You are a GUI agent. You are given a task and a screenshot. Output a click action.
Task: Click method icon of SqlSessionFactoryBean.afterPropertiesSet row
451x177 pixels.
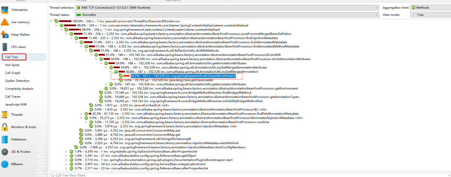click(71, 152)
